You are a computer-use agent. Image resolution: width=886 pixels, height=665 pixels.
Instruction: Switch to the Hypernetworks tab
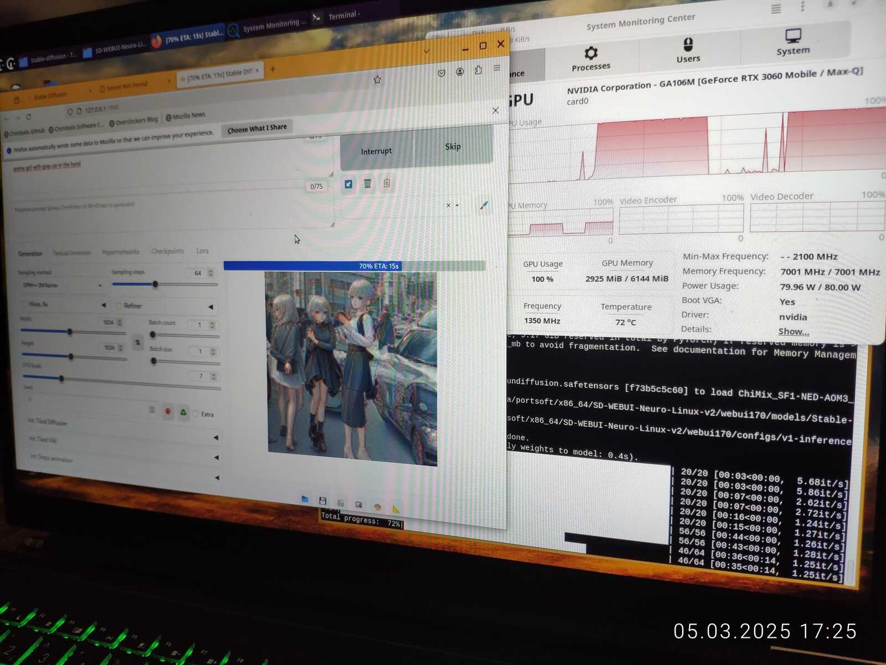click(x=121, y=252)
